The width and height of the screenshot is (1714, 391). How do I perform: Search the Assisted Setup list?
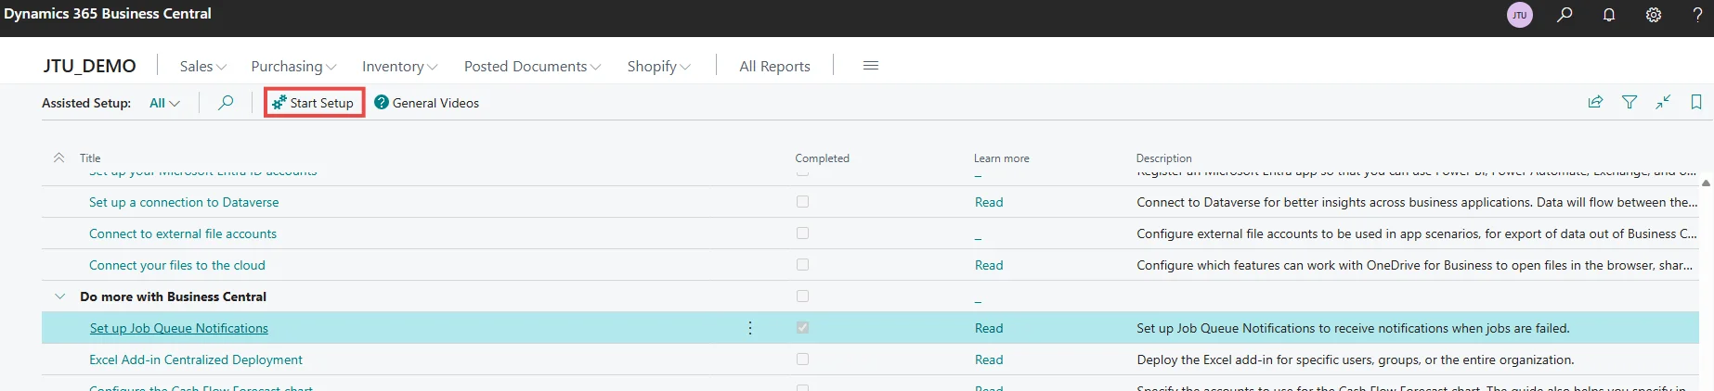[x=226, y=103]
